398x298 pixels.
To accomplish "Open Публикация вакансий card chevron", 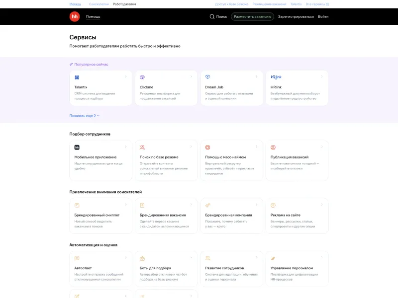I will click(x=322, y=147).
